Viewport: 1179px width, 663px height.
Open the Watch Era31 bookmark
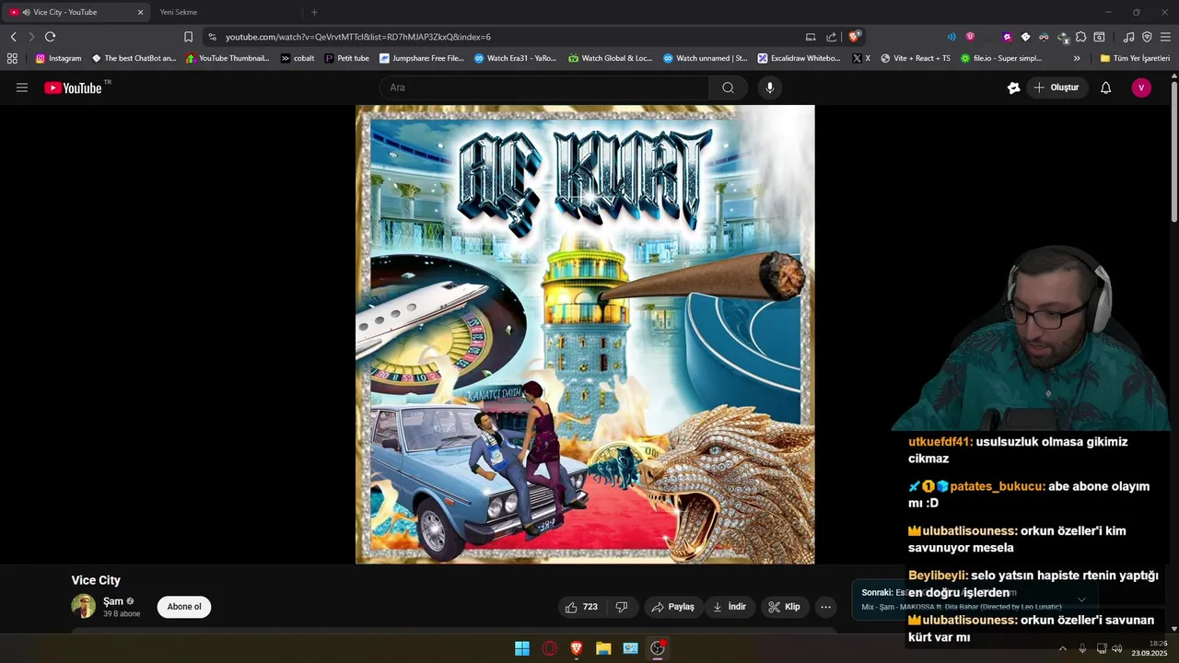coord(516,58)
